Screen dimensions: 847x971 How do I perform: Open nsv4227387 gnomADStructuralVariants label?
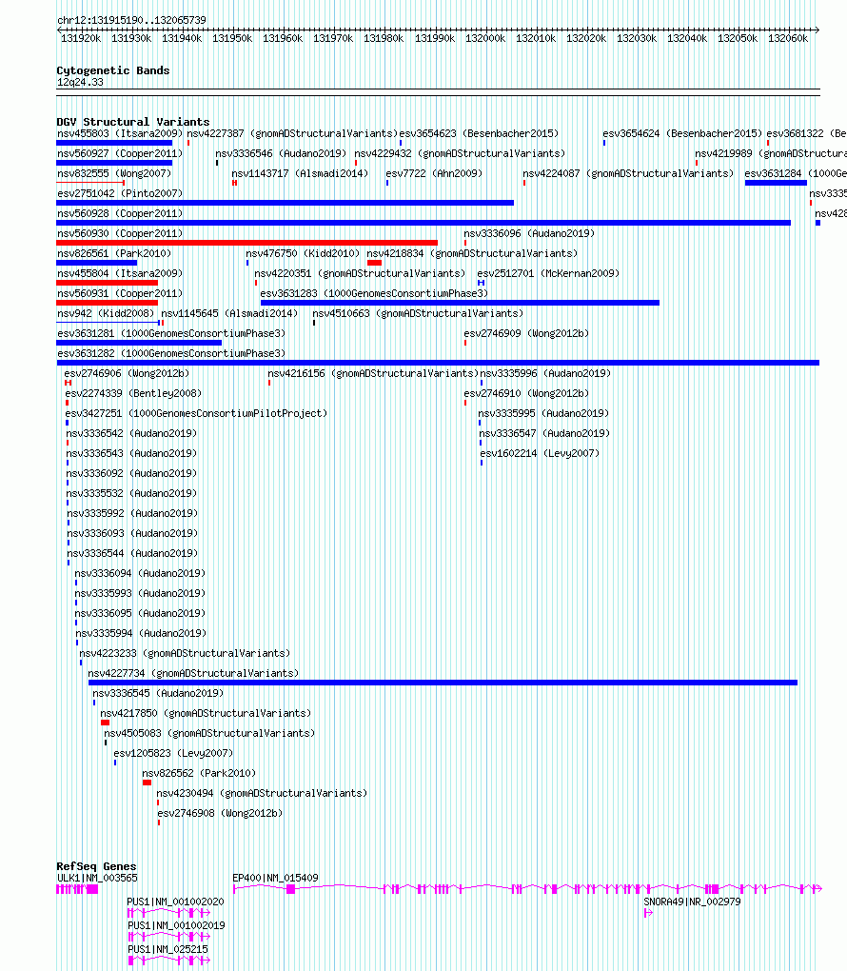tap(292, 134)
